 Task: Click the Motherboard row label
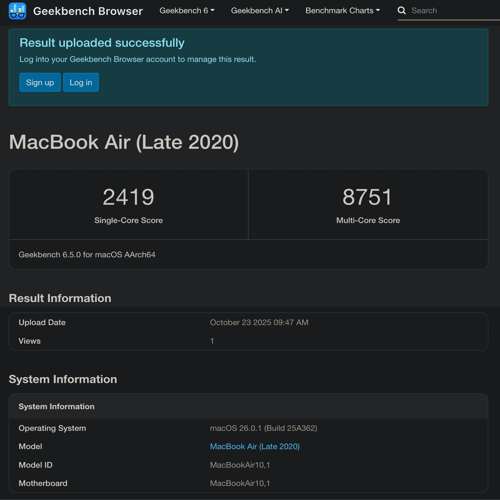(x=43, y=483)
